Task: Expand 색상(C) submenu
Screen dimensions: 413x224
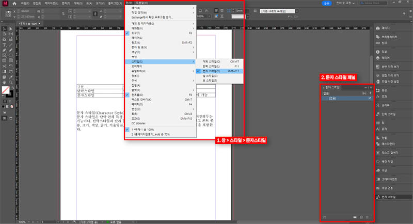Action: [x=161, y=52]
